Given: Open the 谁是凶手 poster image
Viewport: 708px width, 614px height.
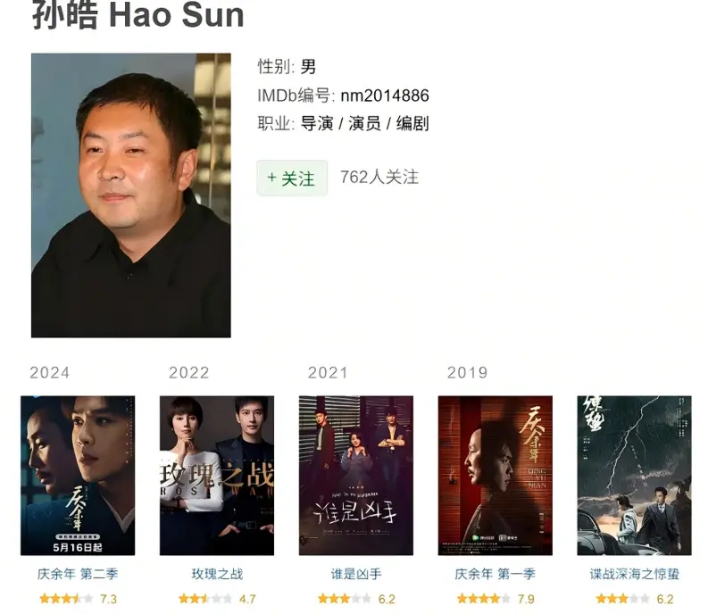Looking at the screenshot, I should [356, 476].
